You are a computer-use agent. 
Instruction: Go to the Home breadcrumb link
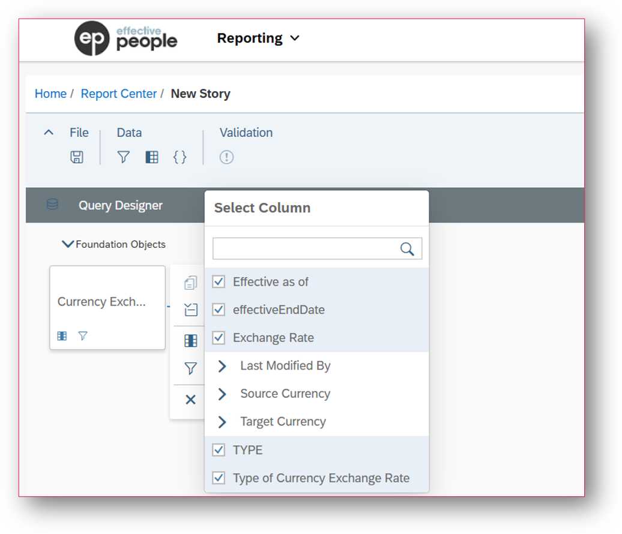tap(51, 94)
